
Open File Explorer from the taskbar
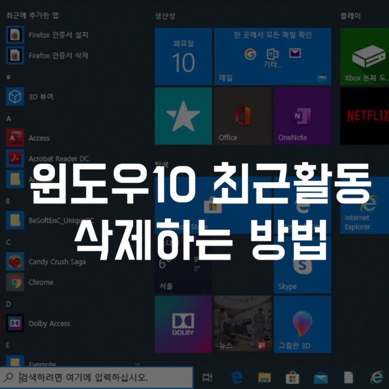click(264, 377)
